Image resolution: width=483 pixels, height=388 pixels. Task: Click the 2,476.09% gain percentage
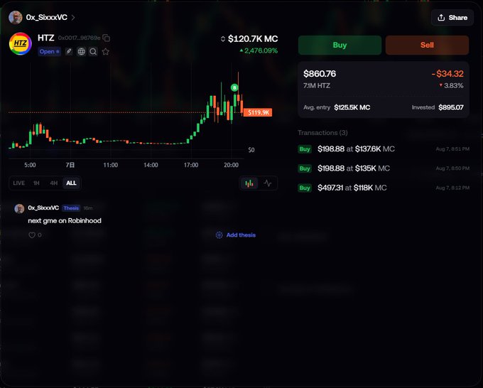(259, 50)
